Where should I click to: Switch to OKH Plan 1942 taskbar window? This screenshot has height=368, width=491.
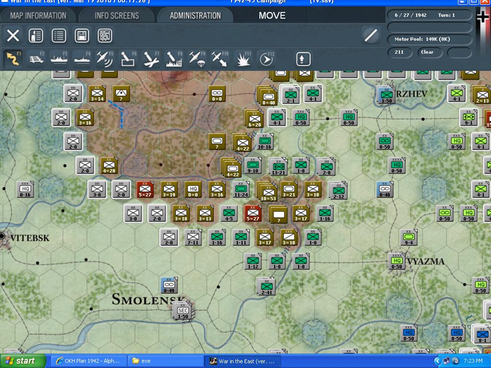88,361
